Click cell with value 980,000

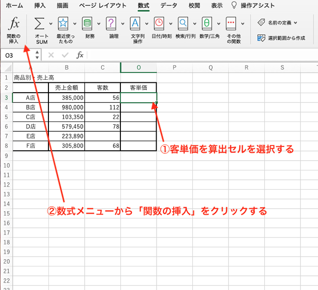(x=67, y=107)
